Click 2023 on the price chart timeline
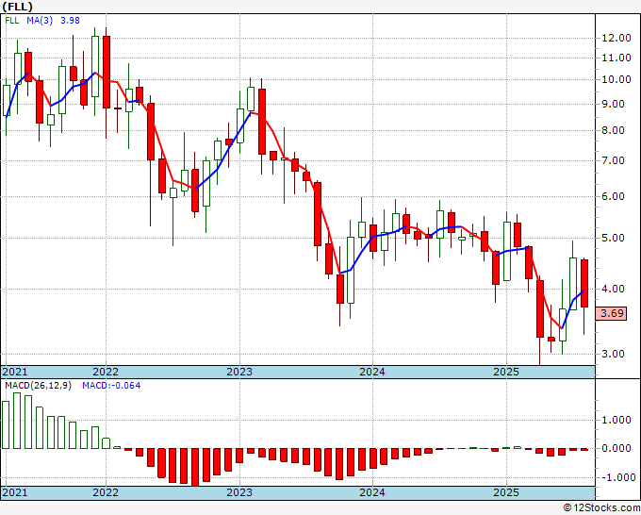Viewport: 641px width, 515px height. pos(239,372)
